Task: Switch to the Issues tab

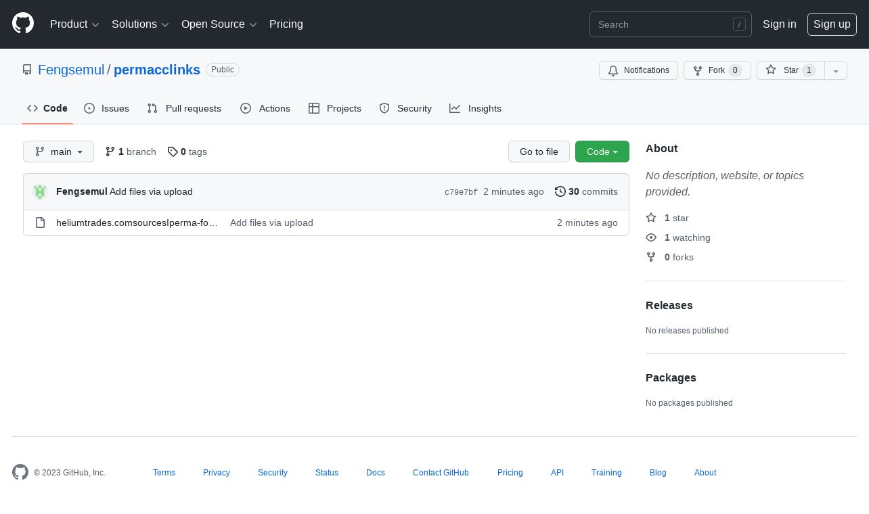Action: [x=107, y=108]
